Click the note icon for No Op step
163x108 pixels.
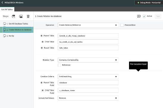click(4, 36)
